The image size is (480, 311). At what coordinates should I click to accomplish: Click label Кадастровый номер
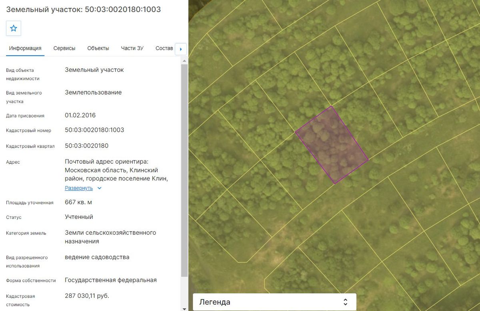28,131
